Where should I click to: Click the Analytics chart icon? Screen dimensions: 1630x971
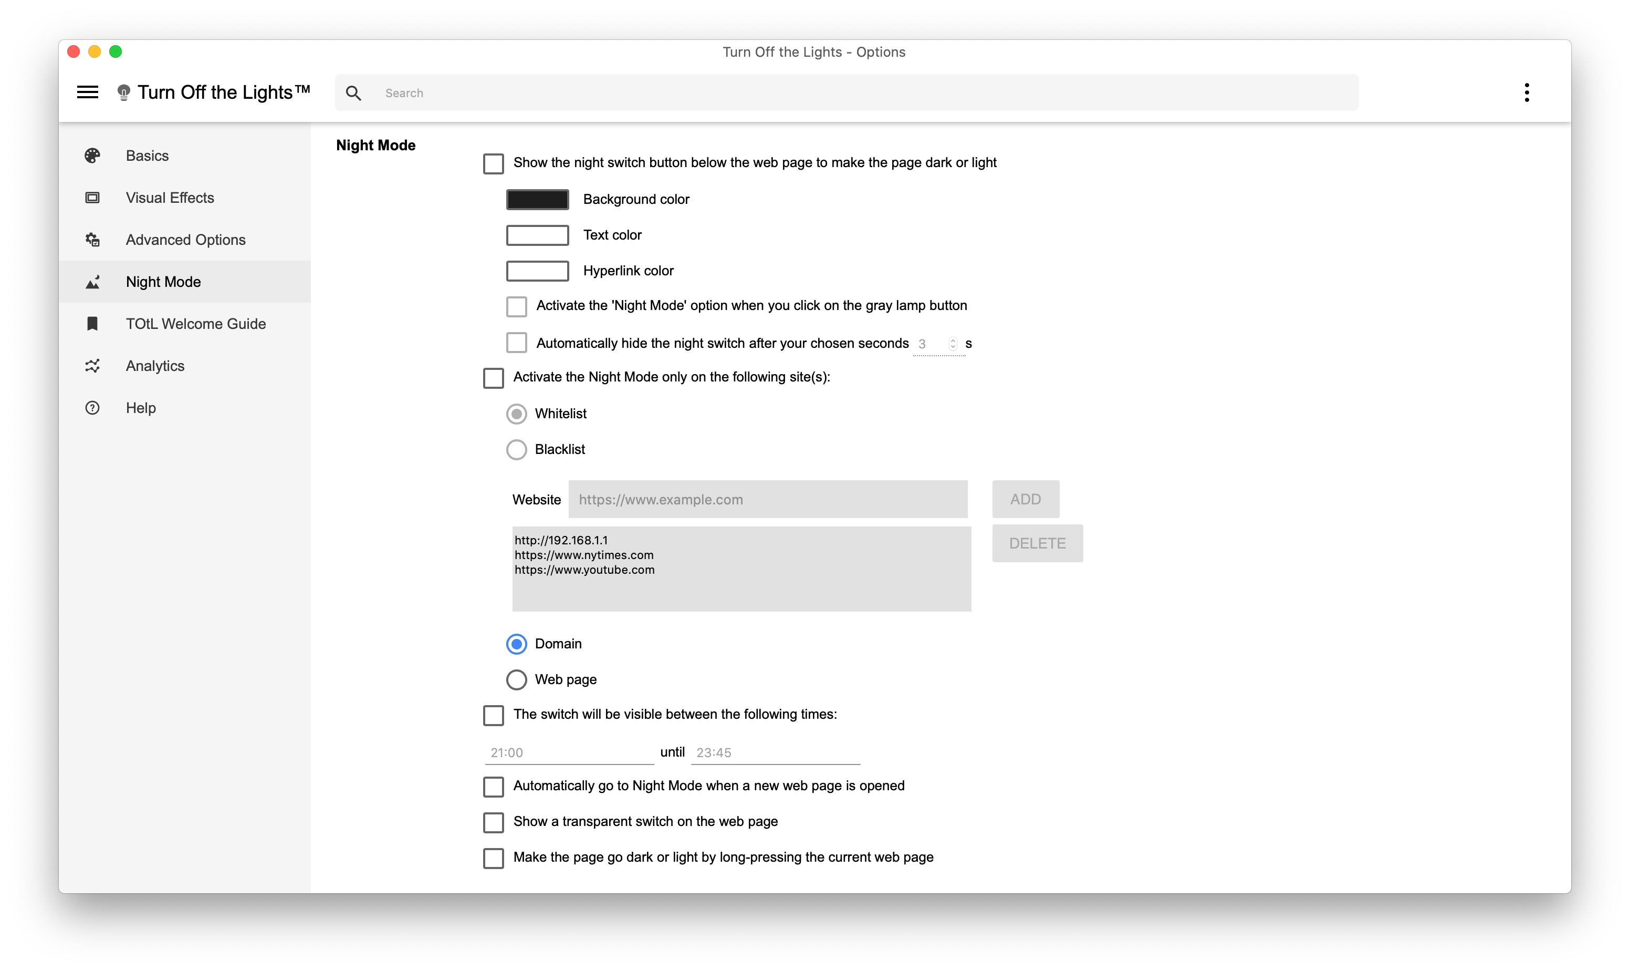point(92,366)
